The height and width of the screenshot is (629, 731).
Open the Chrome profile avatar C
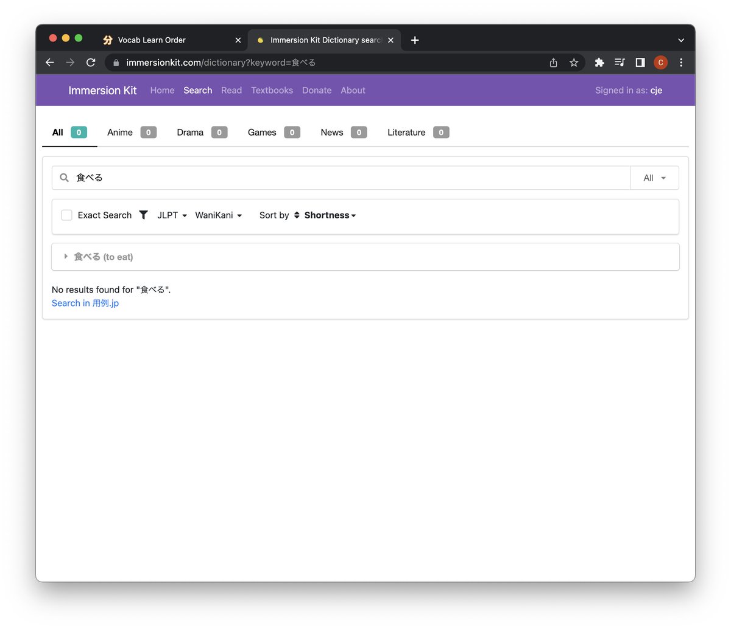pyautogui.click(x=660, y=63)
